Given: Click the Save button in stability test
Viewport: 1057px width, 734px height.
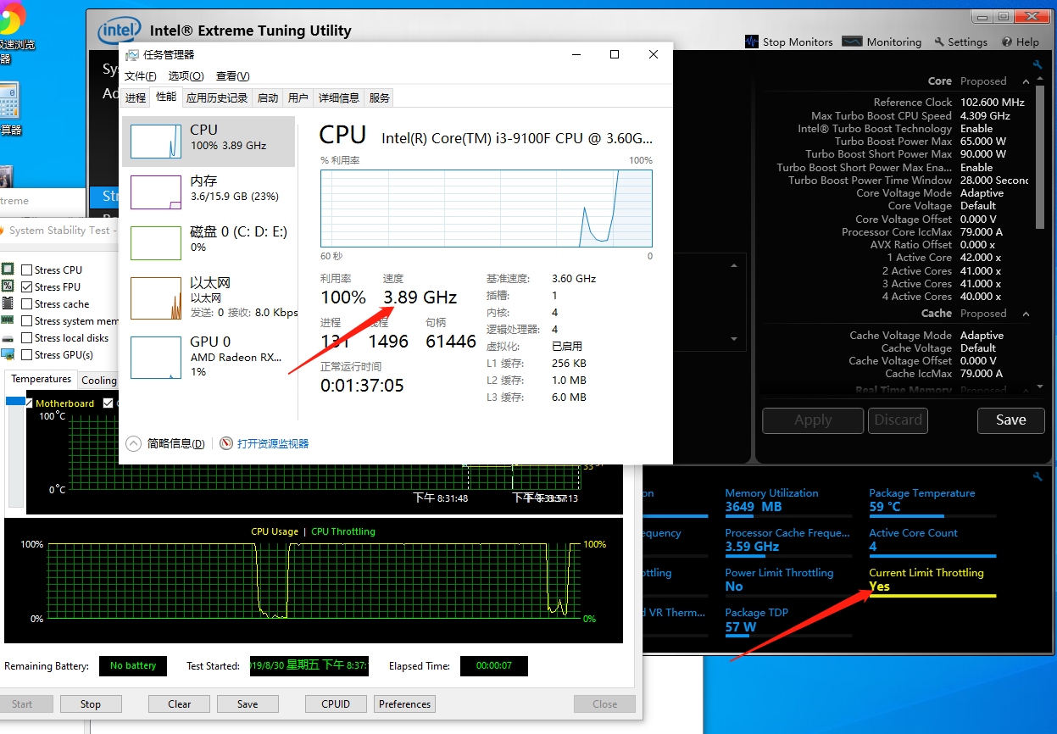Looking at the screenshot, I should [248, 704].
